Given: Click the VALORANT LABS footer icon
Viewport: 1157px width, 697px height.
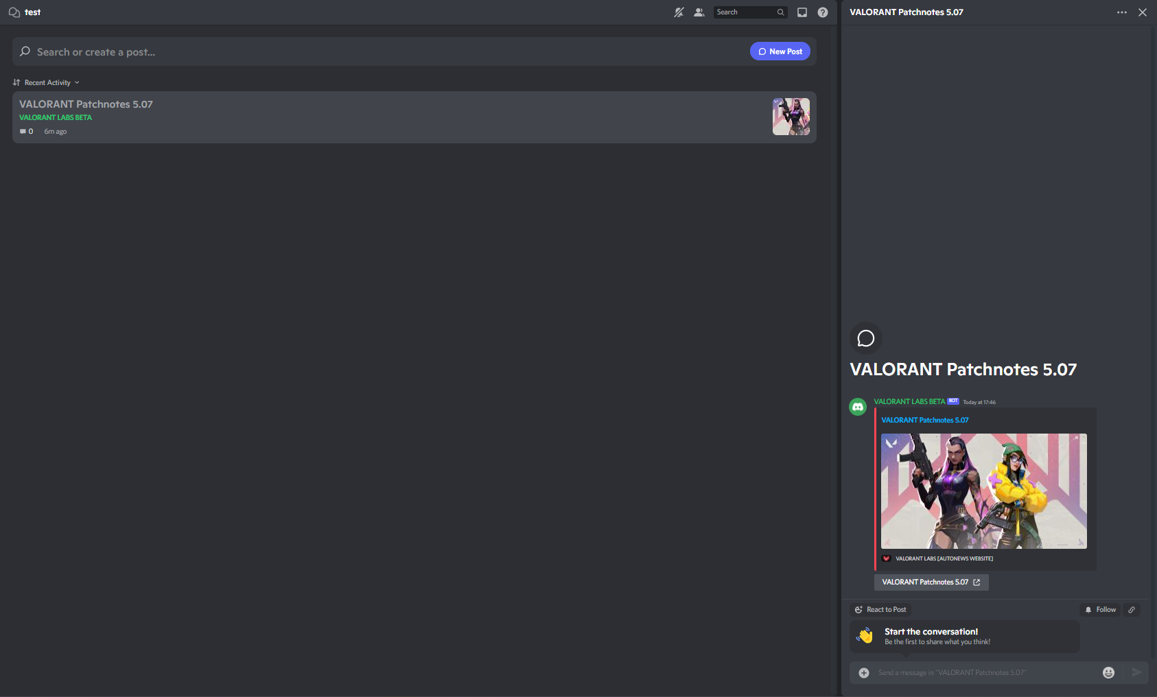Looking at the screenshot, I should point(886,558).
